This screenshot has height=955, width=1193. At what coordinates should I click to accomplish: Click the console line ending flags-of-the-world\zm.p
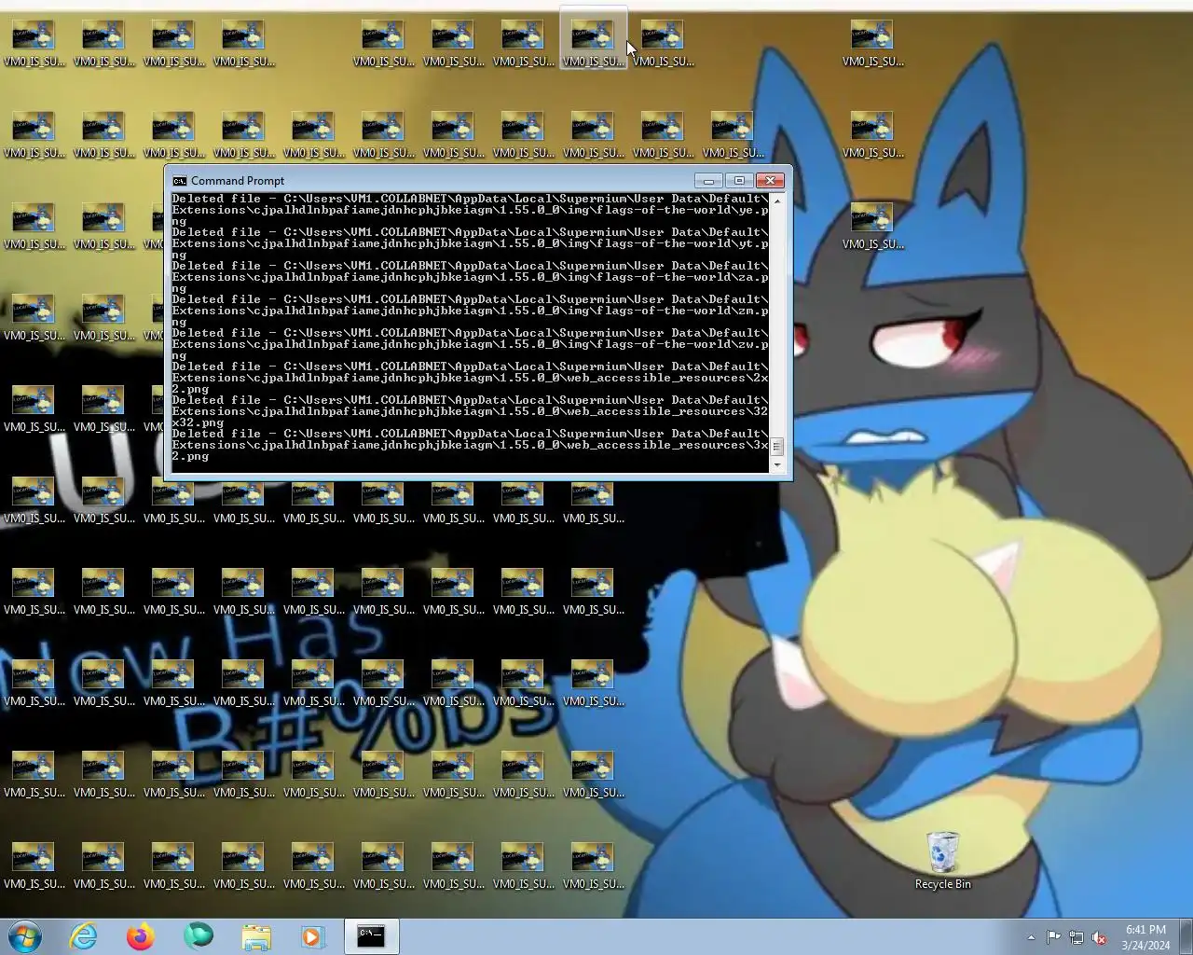coord(470,311)
